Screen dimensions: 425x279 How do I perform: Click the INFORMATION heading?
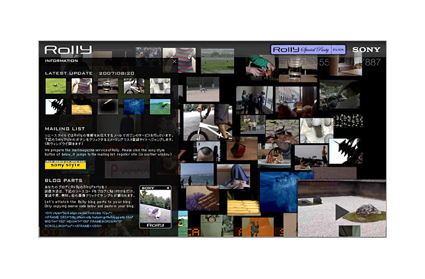[x=61, y=61]
